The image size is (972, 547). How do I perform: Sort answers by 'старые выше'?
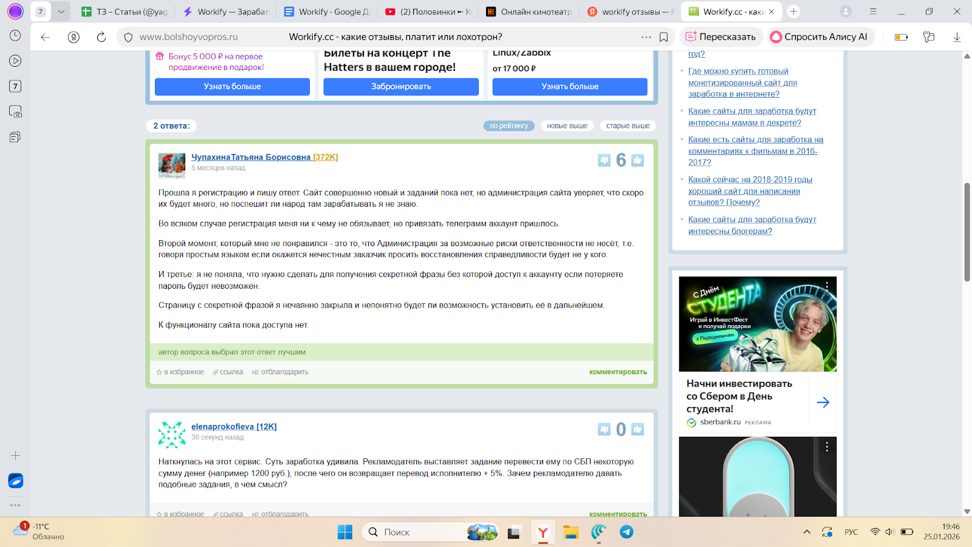(x=628, y=126)
